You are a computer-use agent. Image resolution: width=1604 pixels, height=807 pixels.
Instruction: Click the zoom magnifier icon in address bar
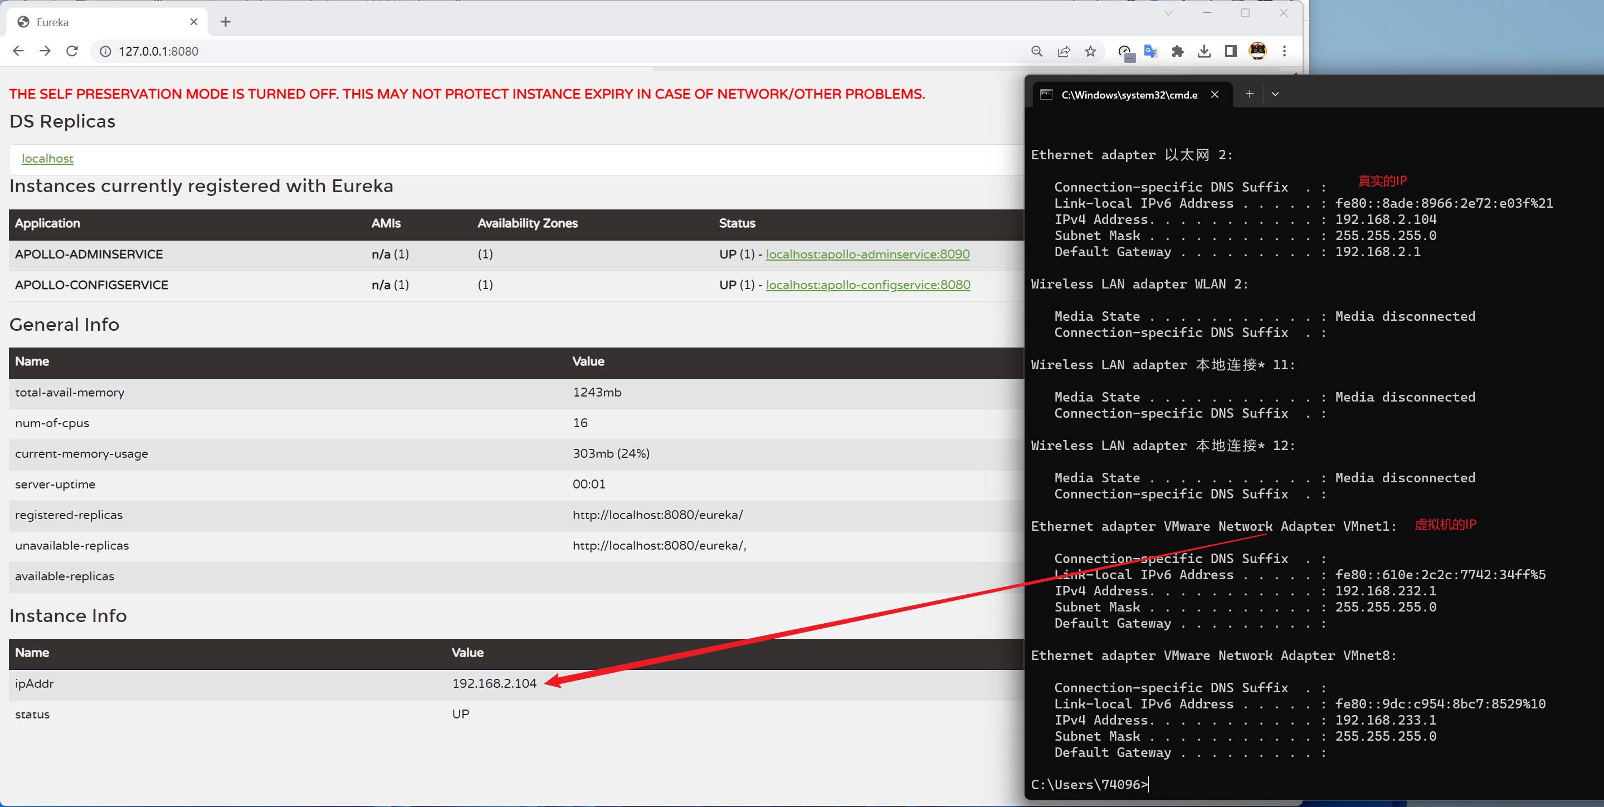(x=1037, y=51)
